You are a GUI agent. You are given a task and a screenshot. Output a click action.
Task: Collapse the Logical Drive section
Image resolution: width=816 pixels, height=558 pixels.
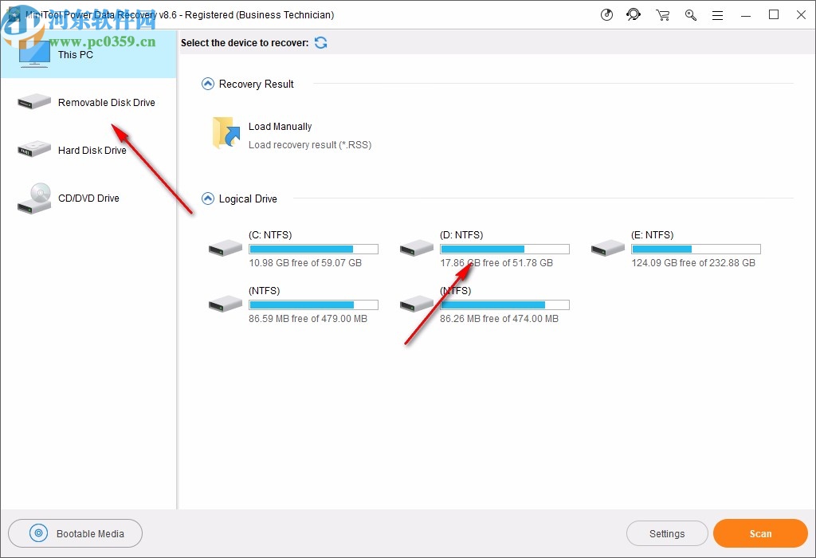tap(207, 198)
